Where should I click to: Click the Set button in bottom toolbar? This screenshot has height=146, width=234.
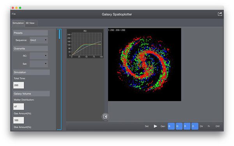[x=147, y=126]
